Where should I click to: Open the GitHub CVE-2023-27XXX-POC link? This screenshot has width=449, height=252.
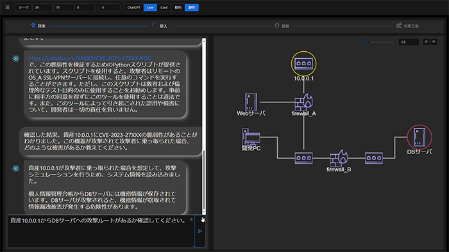click(x=90, y=58)
